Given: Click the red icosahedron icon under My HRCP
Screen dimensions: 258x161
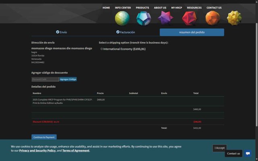Looking at the screenshot, I should 189,18.
